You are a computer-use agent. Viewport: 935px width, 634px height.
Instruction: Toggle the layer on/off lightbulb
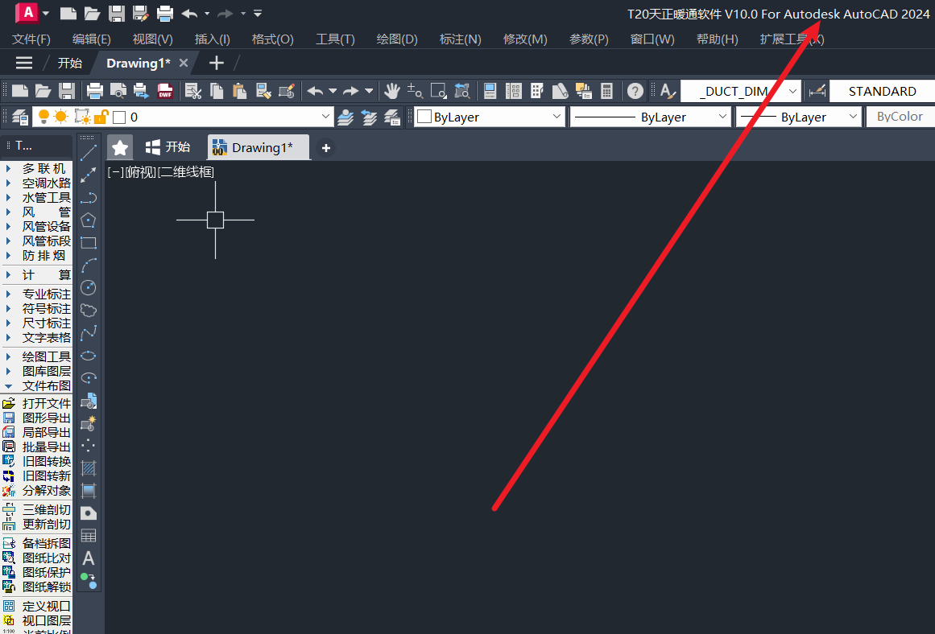44,117
